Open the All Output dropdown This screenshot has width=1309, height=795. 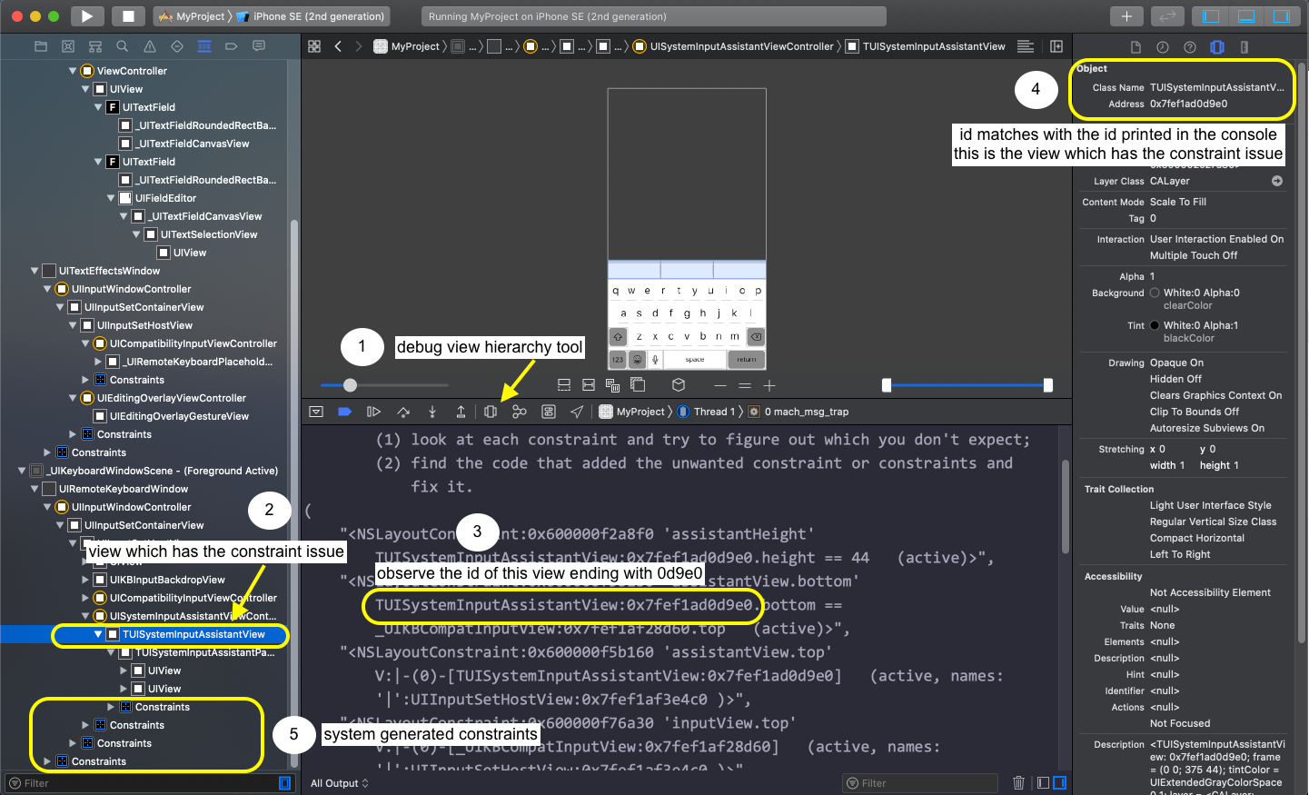click(340, 783)
